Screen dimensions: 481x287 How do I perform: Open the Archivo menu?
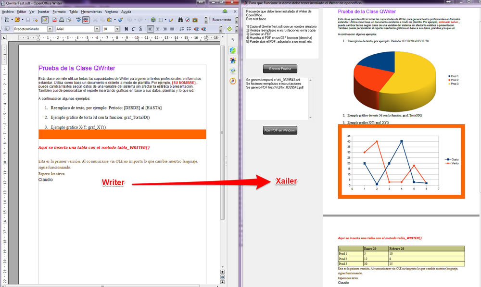point(8,12)
